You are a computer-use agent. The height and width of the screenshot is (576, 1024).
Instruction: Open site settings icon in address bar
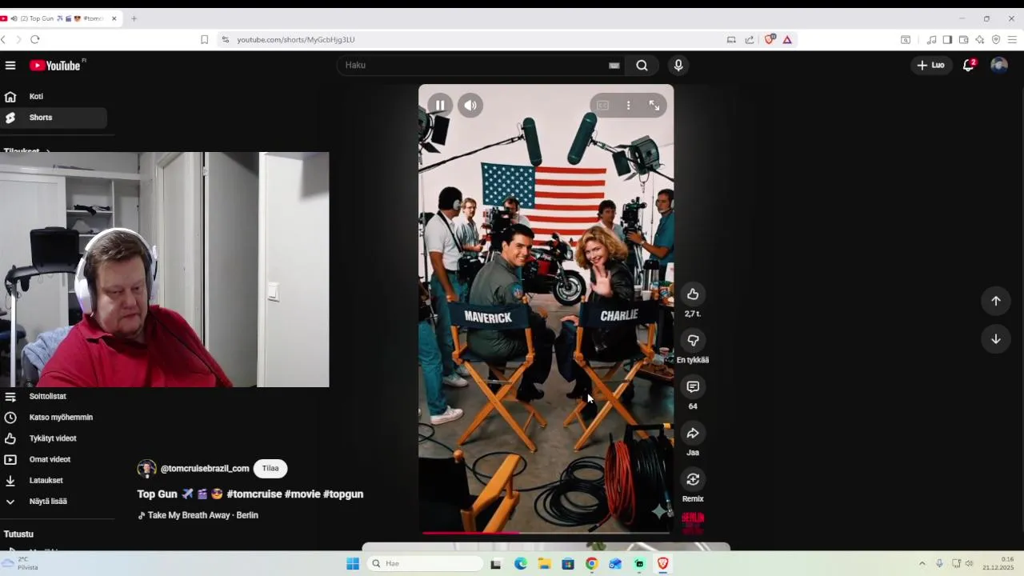[226, 39]
